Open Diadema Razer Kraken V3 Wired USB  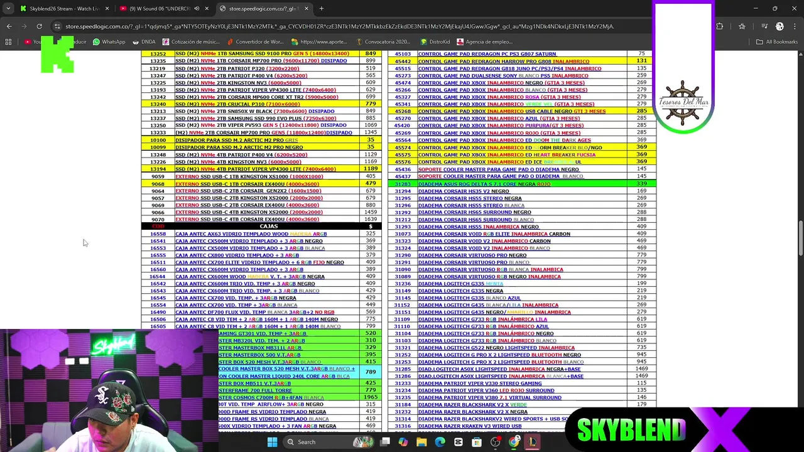(470, 426)
